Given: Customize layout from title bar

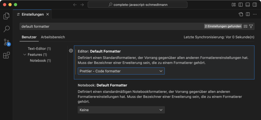Looking at the screenshot, I should pyautogui.click(x=234, y=5).
